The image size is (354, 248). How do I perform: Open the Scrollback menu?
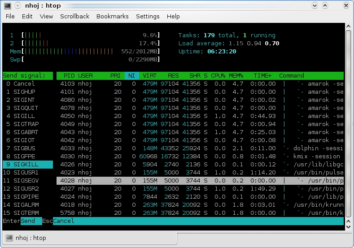pos(74,16)
